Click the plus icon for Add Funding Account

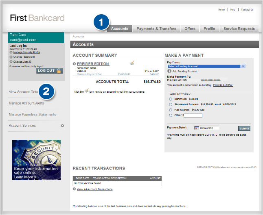click(169, 71)
